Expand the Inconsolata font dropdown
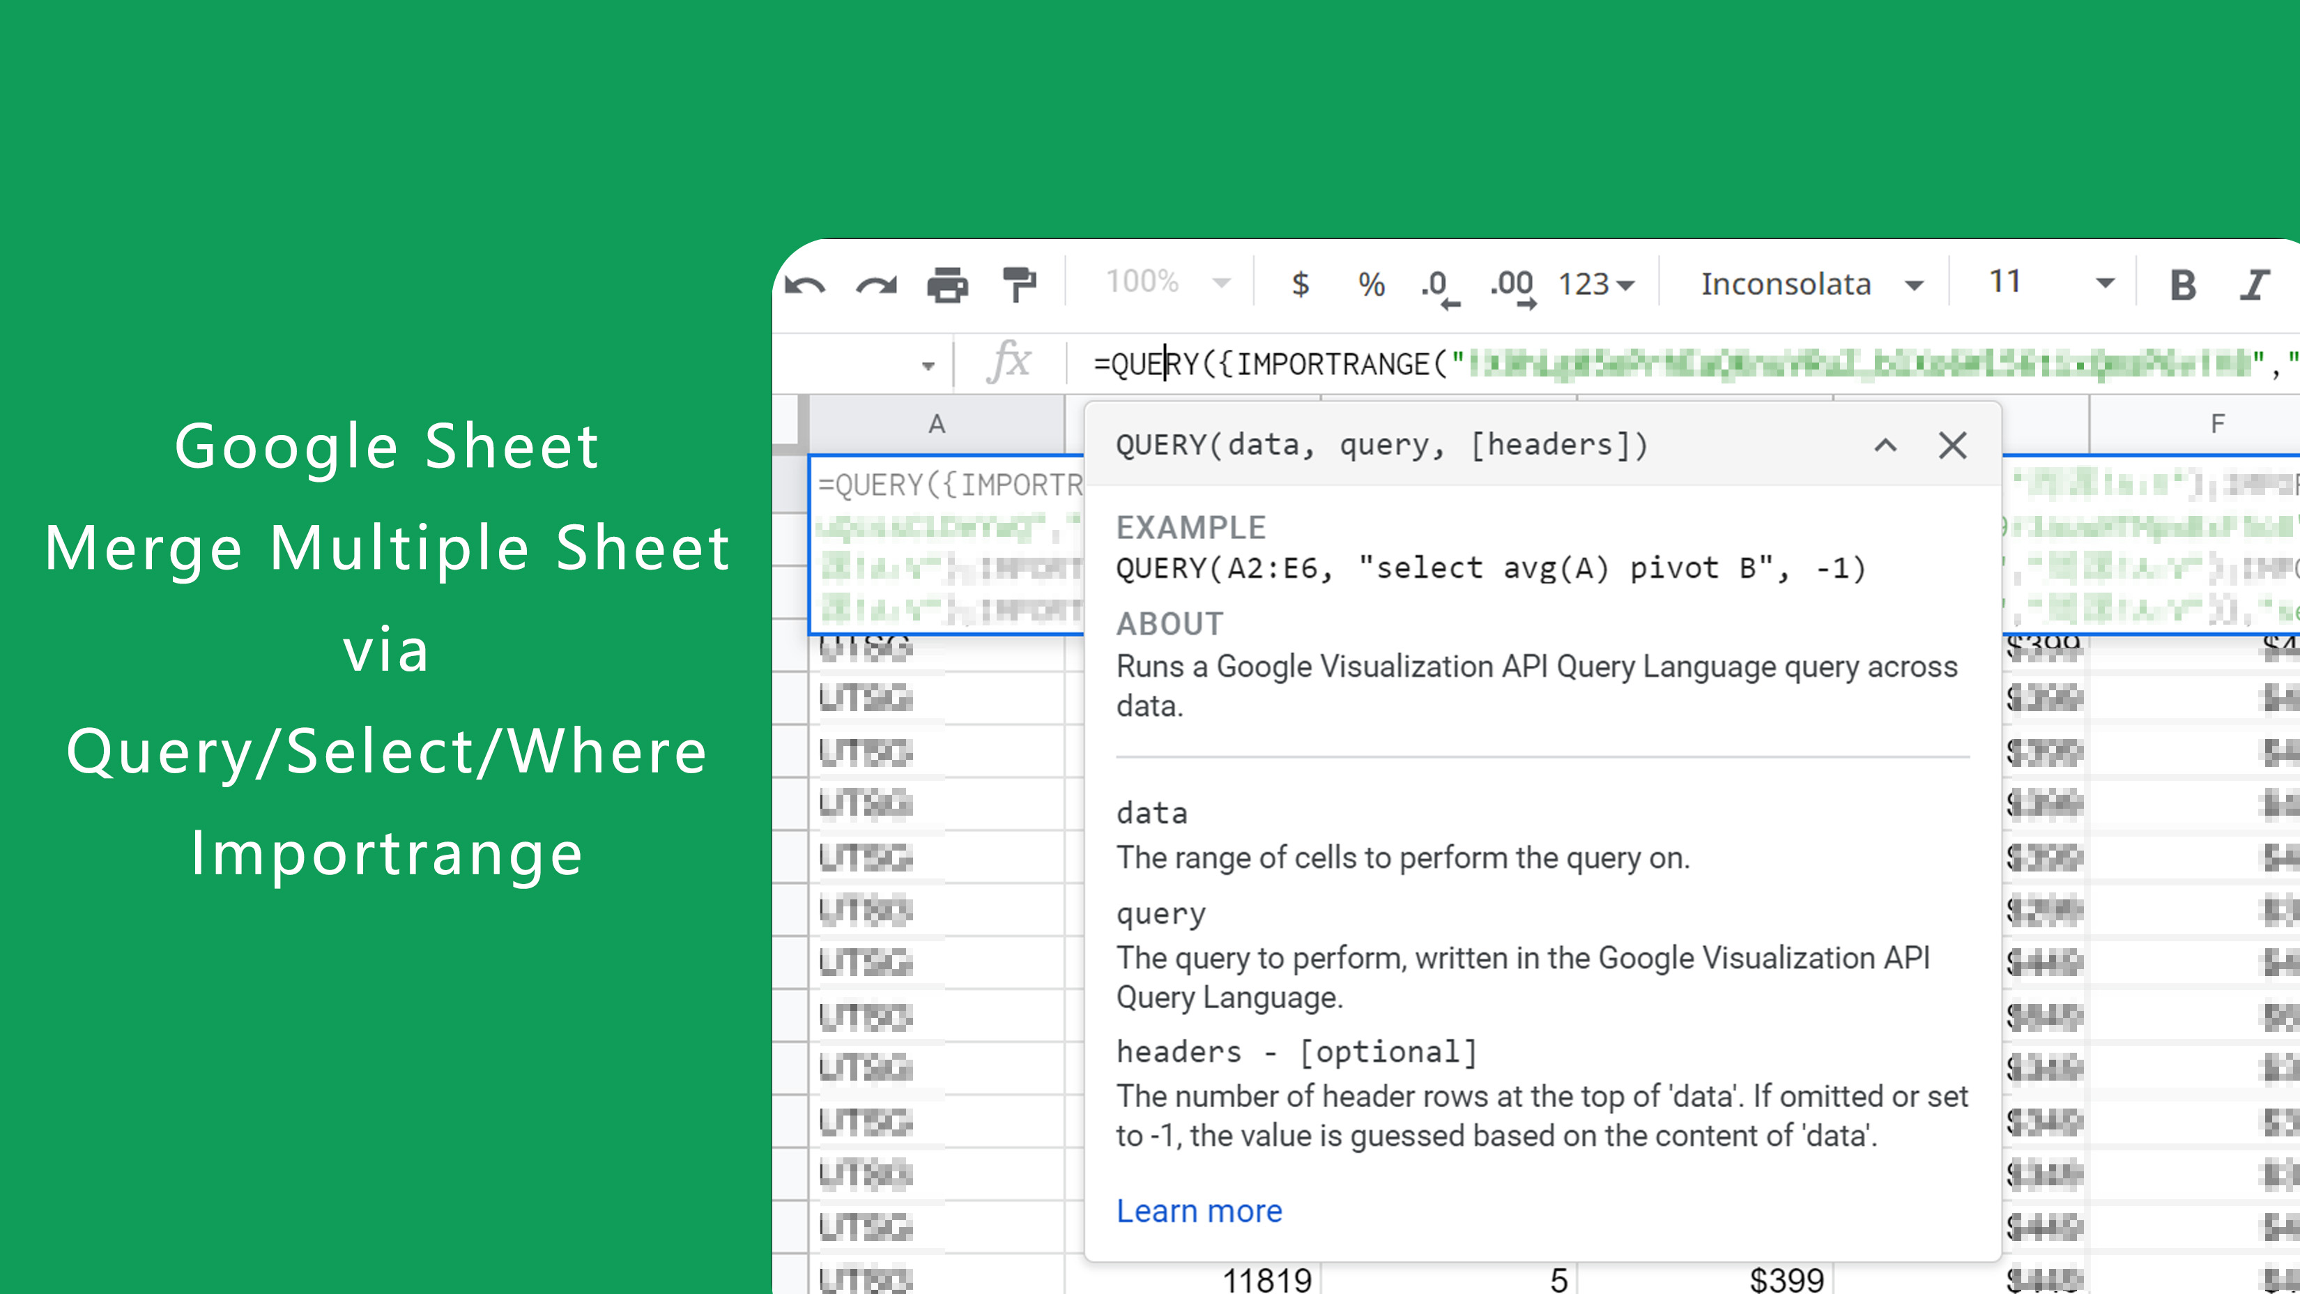The height and width of the screenshot is (1294, 2300). [x=1811, y=285]
